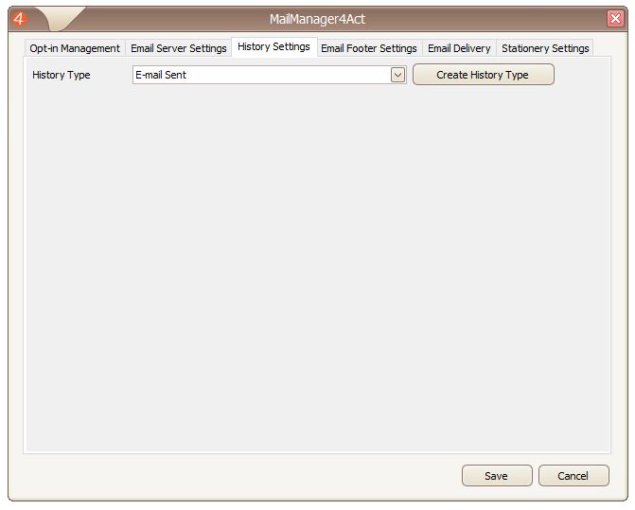Click the MailManager4Act logo icon
This screenshot has width=635, height=510.
(19, 19)
